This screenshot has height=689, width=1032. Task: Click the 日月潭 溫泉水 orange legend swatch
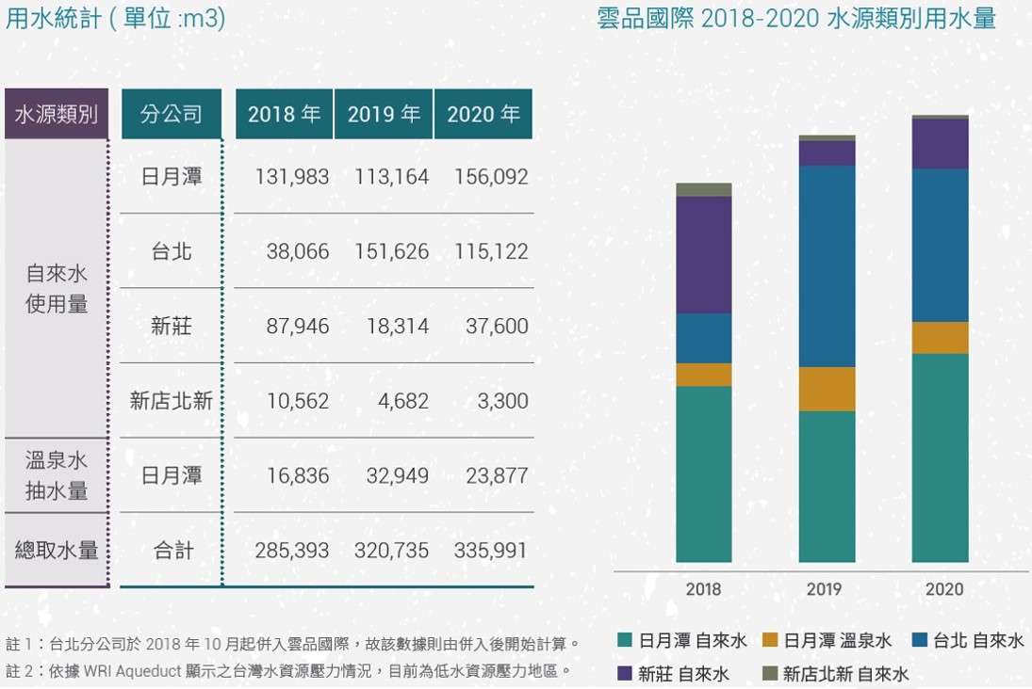[x=770, y=640]
